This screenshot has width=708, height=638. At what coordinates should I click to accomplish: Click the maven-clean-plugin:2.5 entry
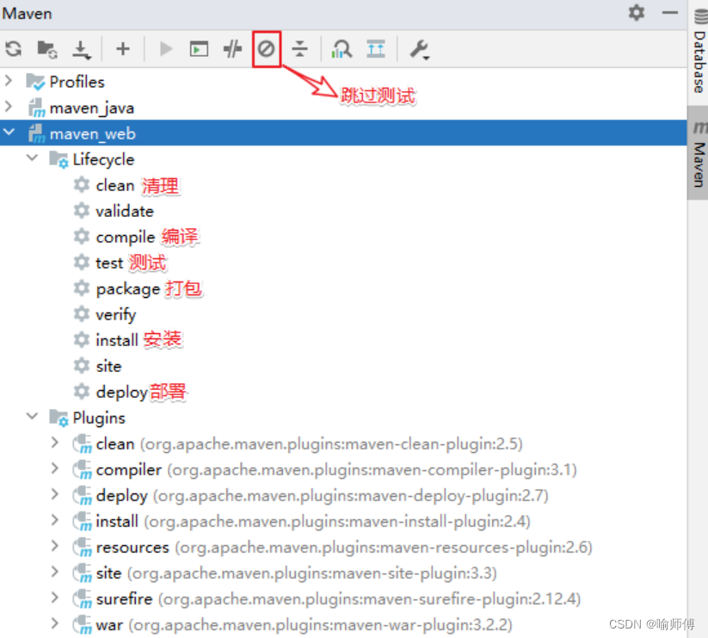331,444
